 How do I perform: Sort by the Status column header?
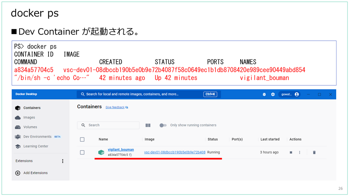(x=213, y=139)
